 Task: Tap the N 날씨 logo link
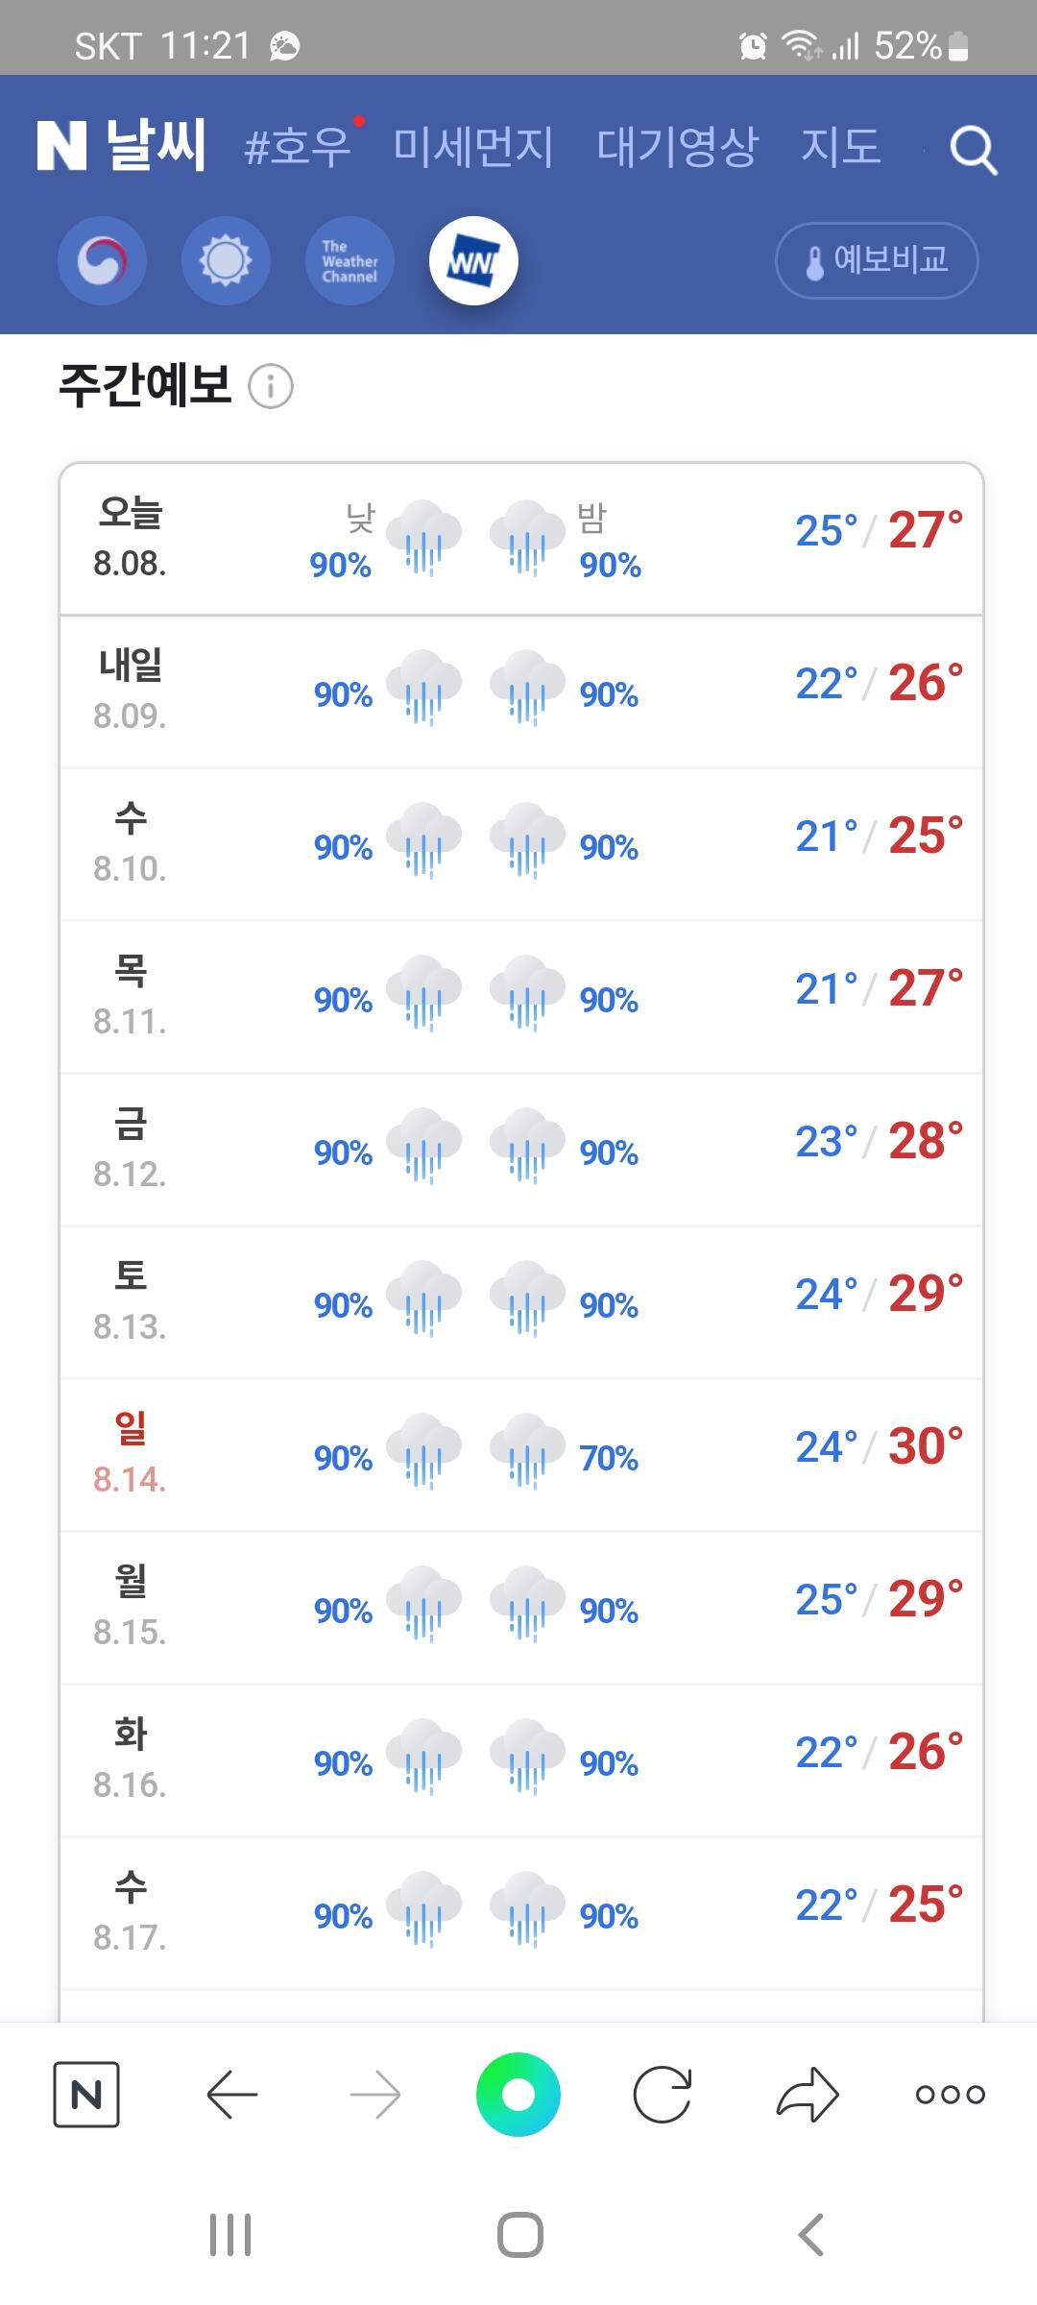pos(121,146)
